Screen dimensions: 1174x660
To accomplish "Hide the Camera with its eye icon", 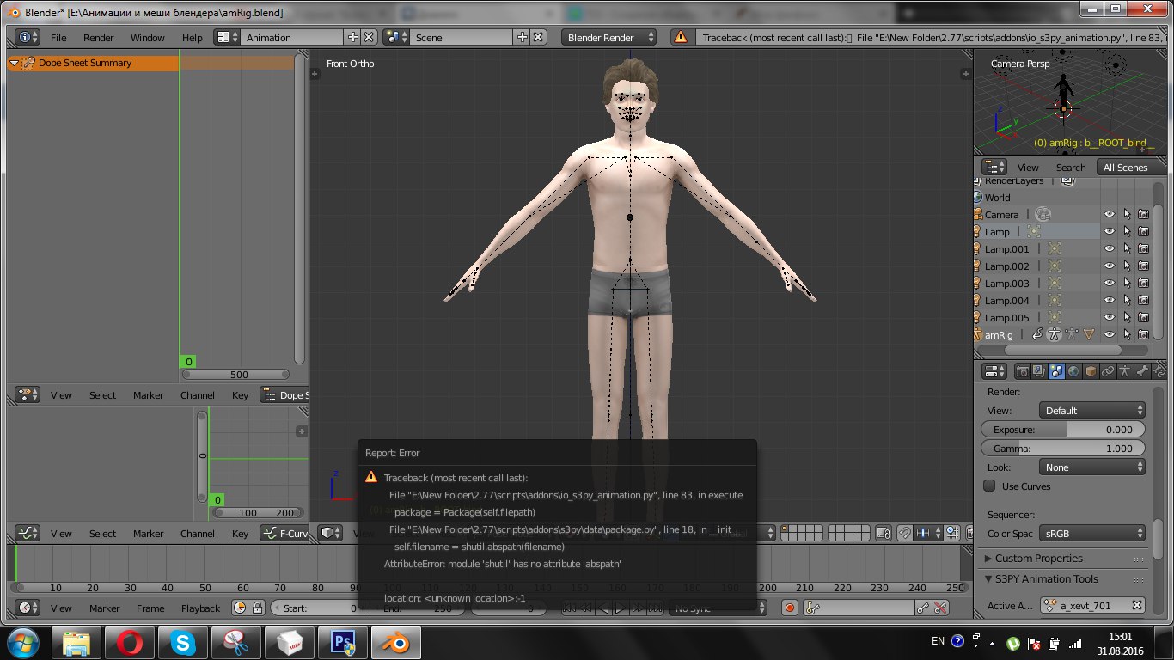I will (x=1110, y=214).
